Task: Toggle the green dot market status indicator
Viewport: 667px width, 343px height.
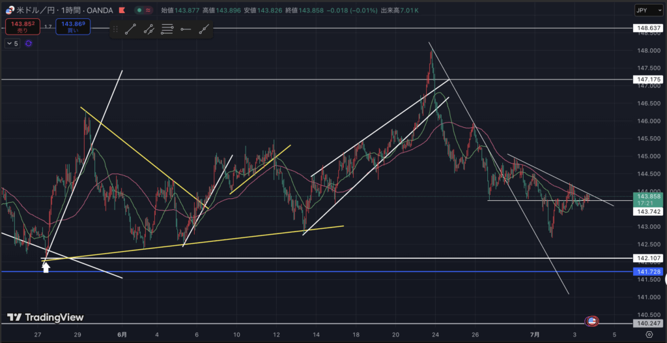Action: pyautogui.click(x=139, y=10)
